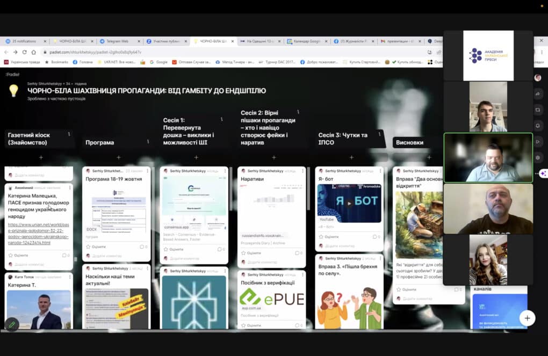Viewport: 548px width, 356px height.
Task: Click plus under Сесія 1 column header
Action: (196, 157)
